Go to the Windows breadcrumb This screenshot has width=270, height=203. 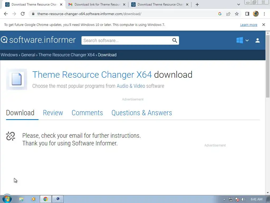[9, 55]
